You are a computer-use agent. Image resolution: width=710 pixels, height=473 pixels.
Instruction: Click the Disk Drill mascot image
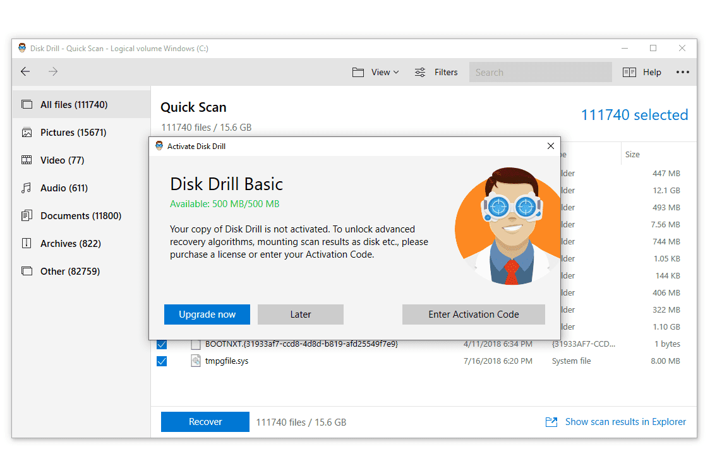(x=507, y=226)
